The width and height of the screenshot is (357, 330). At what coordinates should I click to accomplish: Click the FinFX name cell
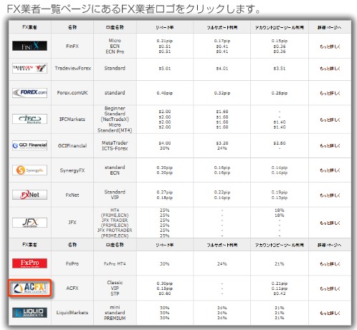point(72,46)
